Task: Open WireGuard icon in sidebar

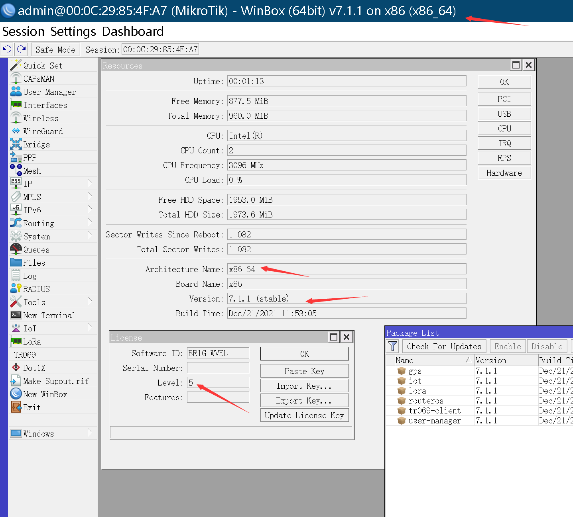Action: 16,131
